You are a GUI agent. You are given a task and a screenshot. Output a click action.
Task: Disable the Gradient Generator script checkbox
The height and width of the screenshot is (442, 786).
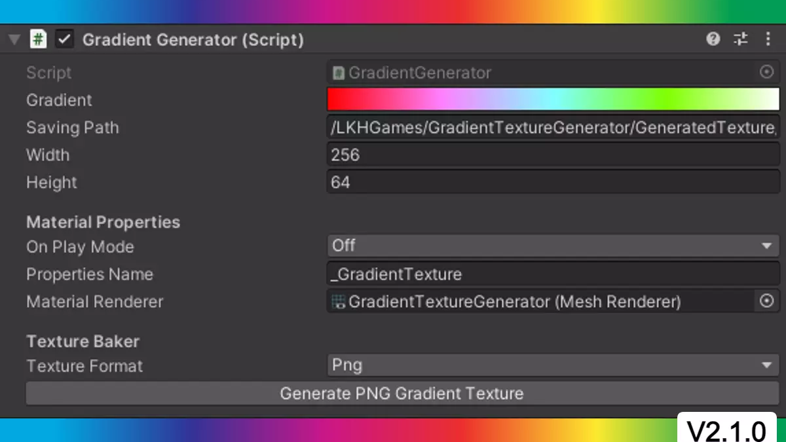pyautogui.click(x=64, y=39)
